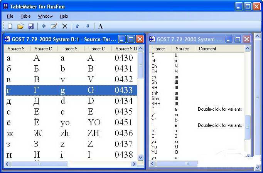263x173 pixels.
Task: Select the row with code 0432
Action: pos(72,79)
